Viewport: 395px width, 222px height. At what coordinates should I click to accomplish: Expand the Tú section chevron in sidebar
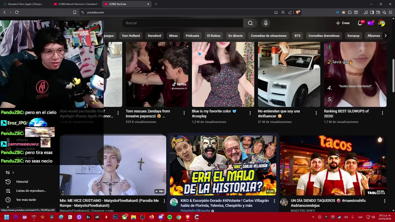tap(13, 173)
